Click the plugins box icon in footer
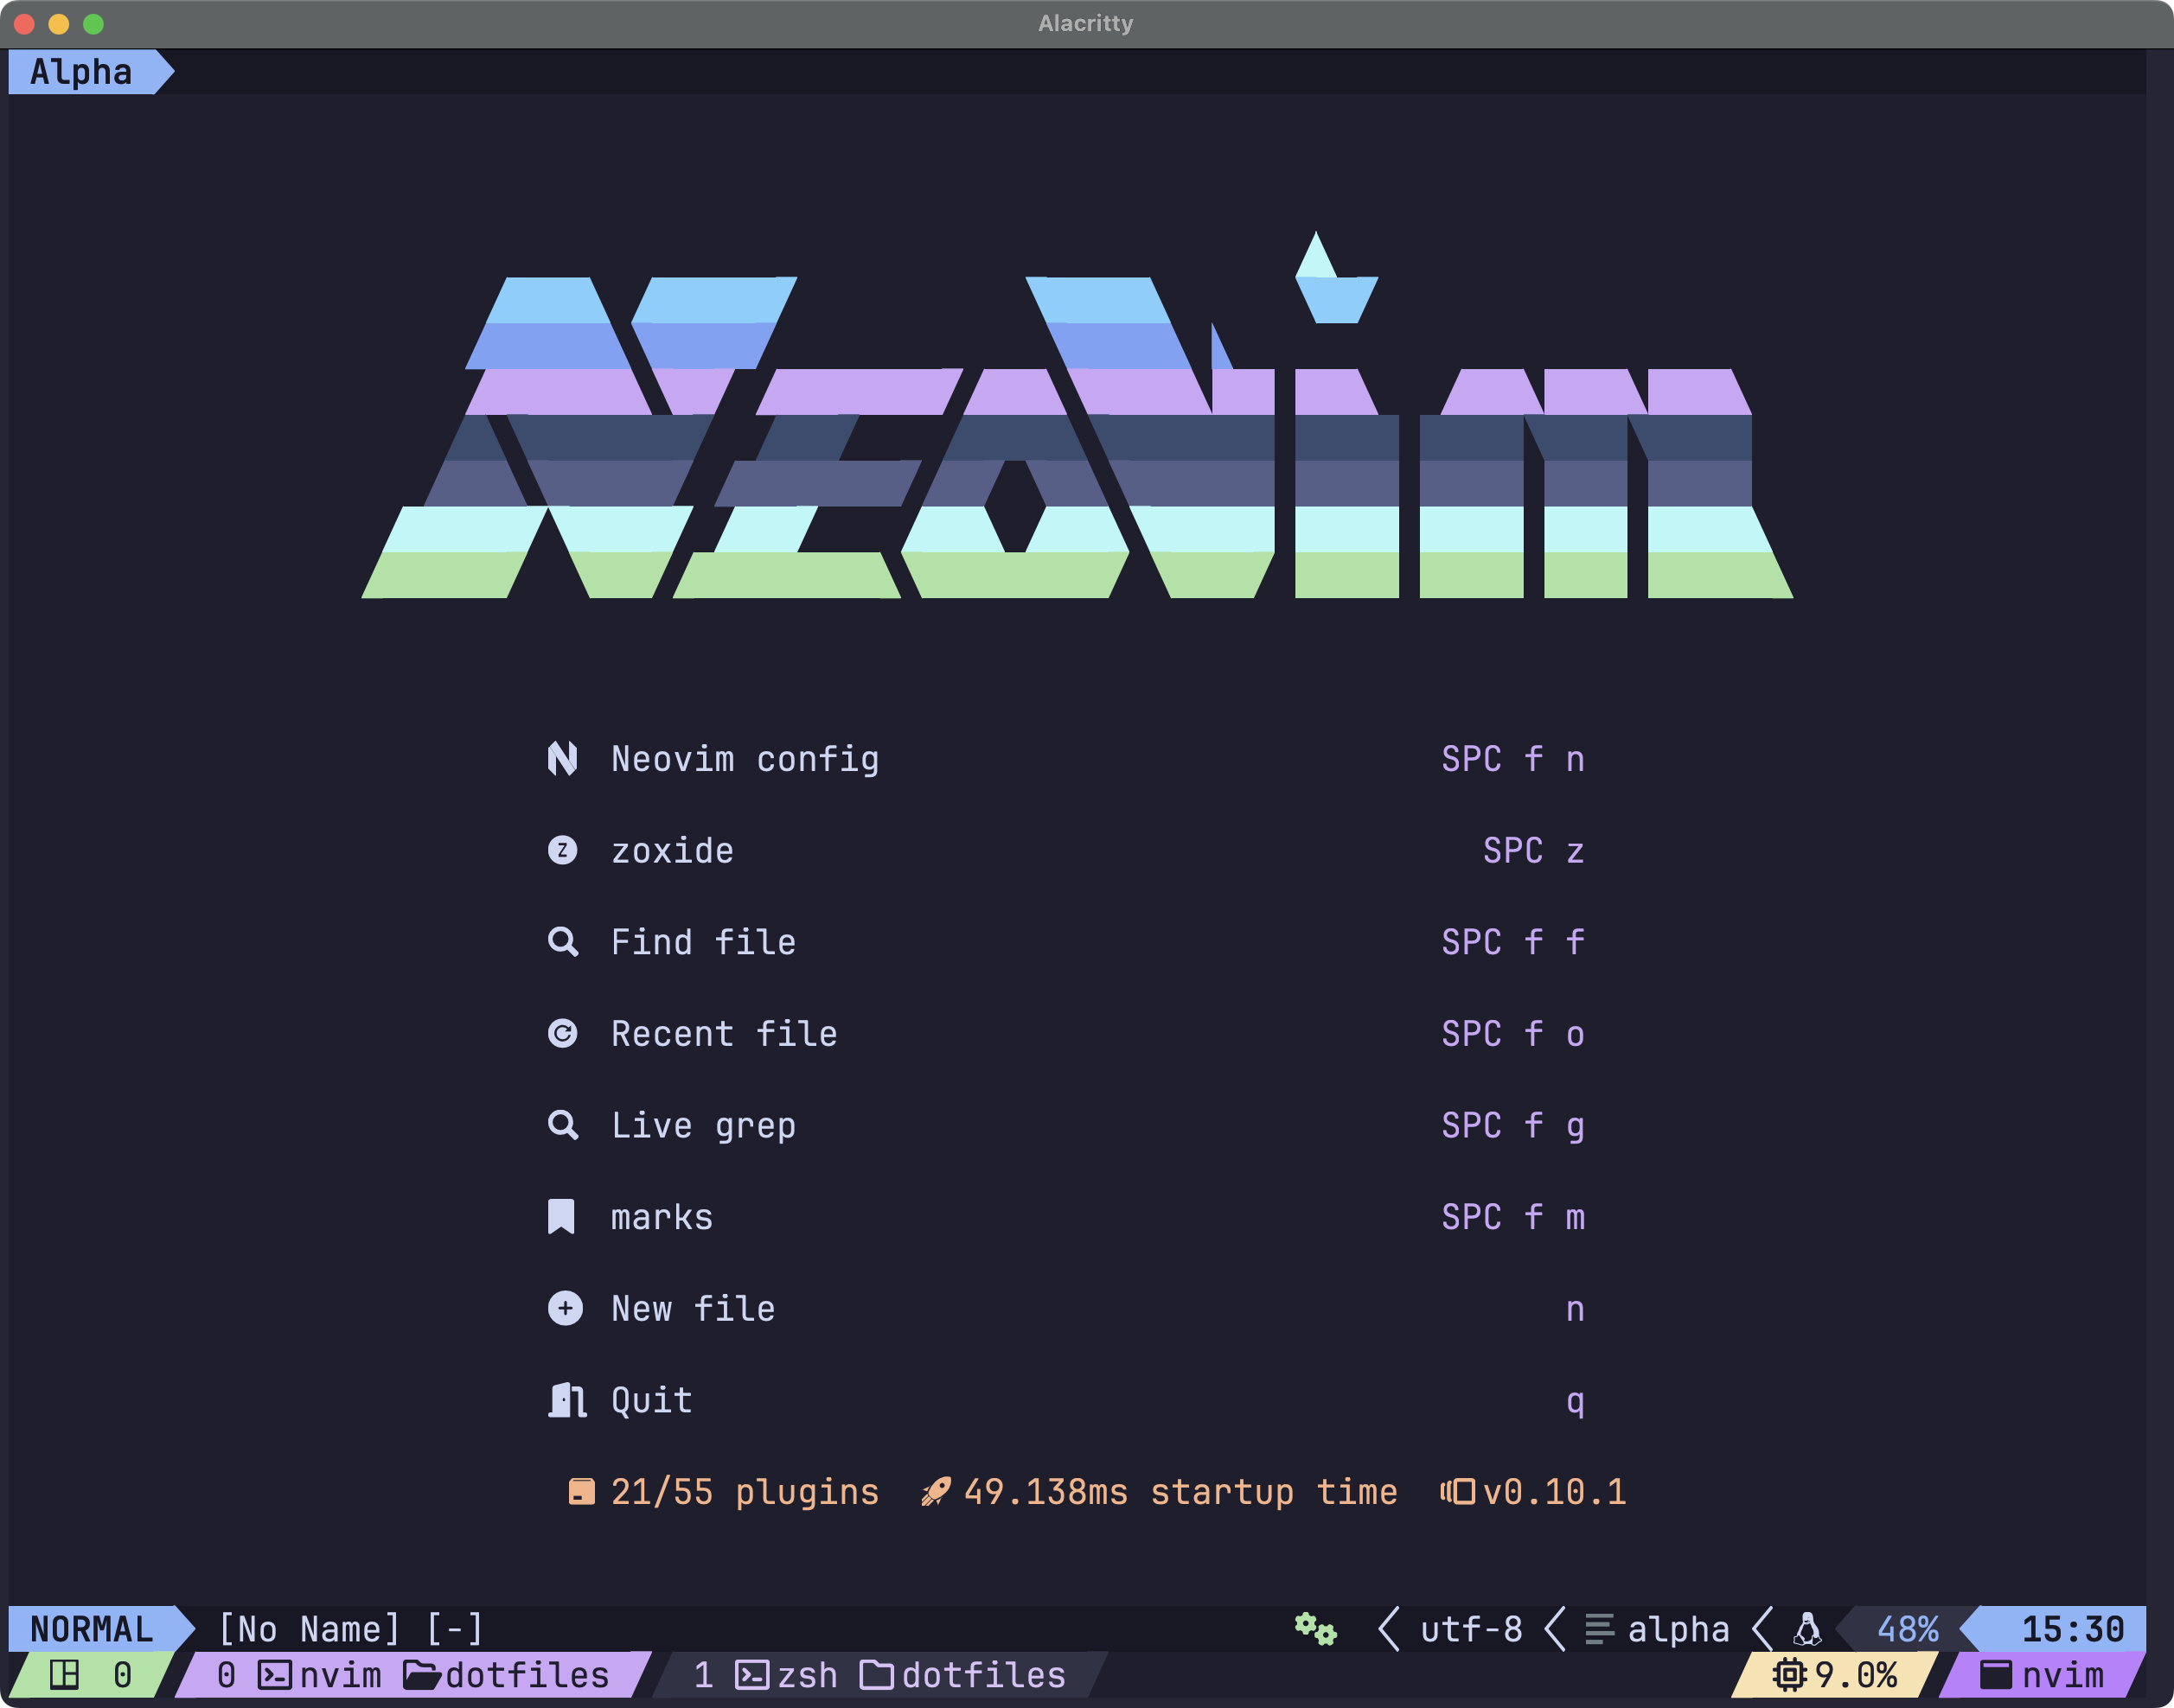 pos(581,1492)
